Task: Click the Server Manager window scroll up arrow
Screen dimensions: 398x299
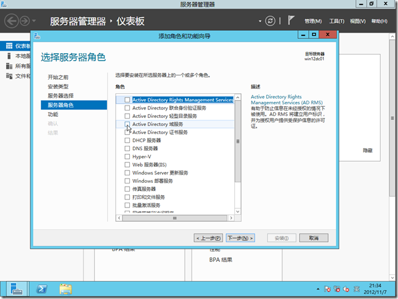Action: click(392, 37)
